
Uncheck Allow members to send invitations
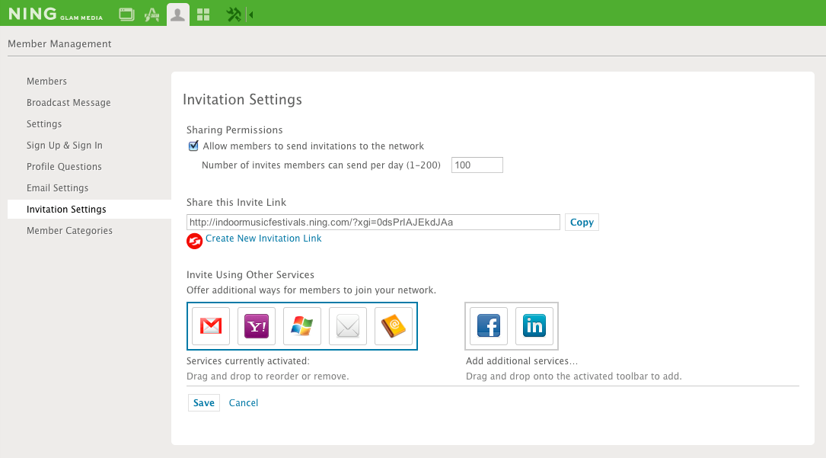[x=193, y=146]
